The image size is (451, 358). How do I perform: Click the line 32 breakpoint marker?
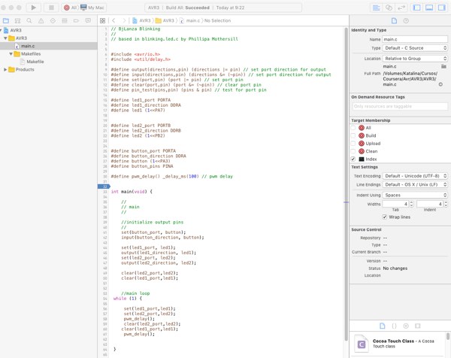point(104,187)
